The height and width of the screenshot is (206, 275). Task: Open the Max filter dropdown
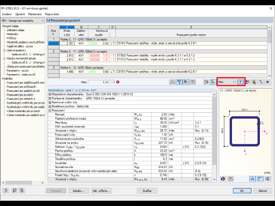click(x=227, y=82)
